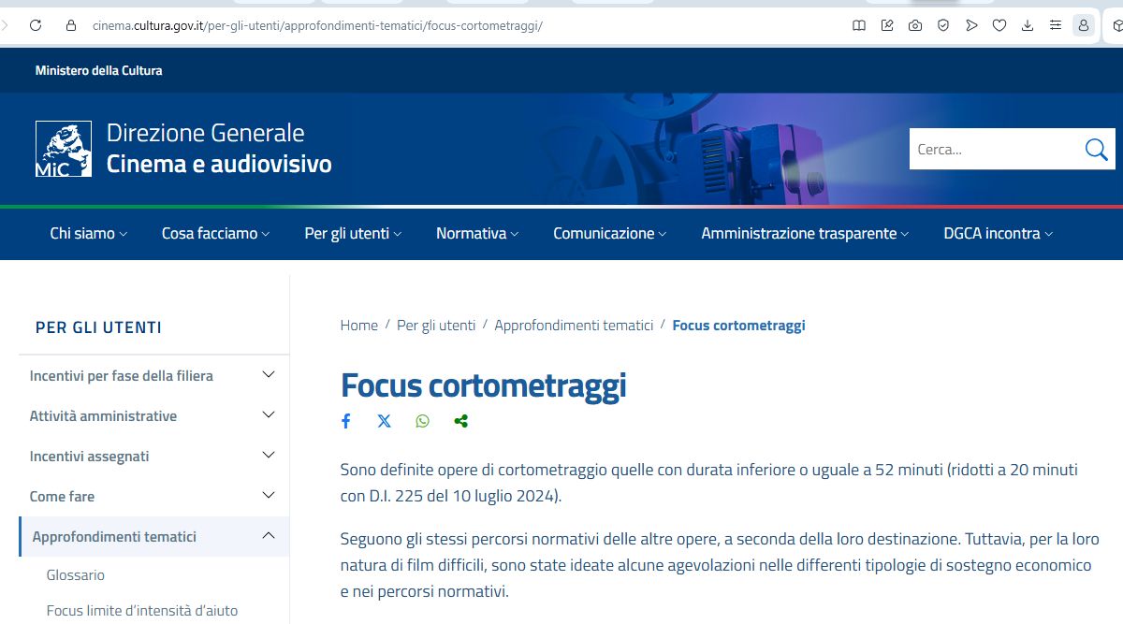The width and height of the screenshot is (1123, 624).
Task: Open the easy setup sliders icon
Action: pyautogui.click(x=1056, y=25)
